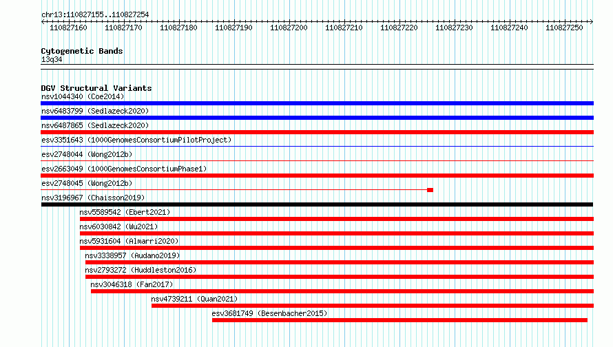Image resolution: width=613 pixels, height=347 pixels.
Task: Click ruler tick label 110827170
Action: pyautogui.click(x=123, y=28)
